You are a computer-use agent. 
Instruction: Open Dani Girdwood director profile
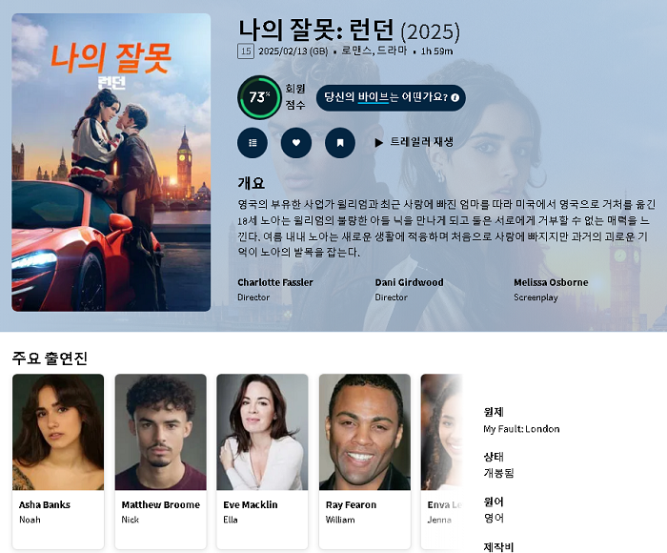(x=409, y=282)
